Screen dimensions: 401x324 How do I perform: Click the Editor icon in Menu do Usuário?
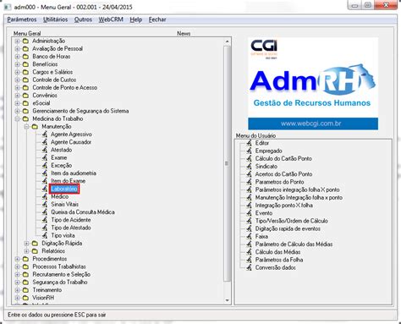coord(249,143)
